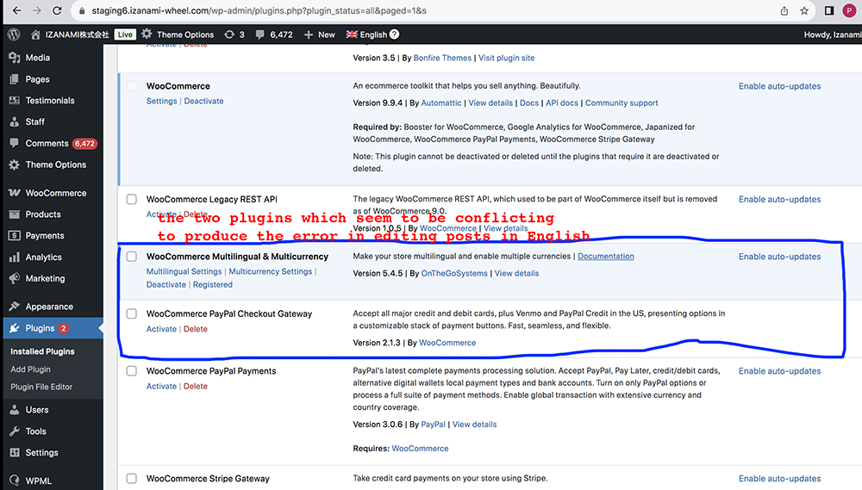This screenshot has height=490, width=862.
Task: Go to Payments in sidebar
Action: (x=45, y=236)
